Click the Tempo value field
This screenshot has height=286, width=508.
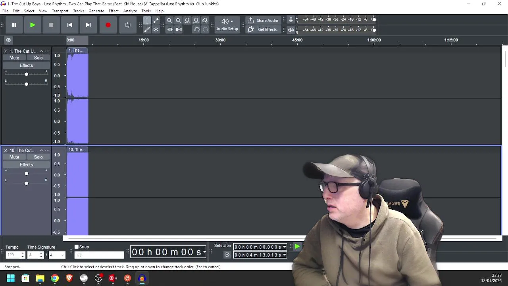(13, 255)
